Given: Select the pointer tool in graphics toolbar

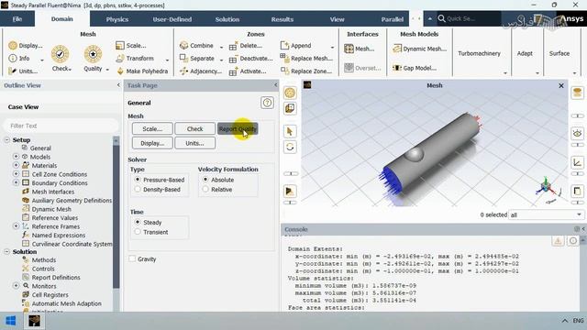Looking at the screenshot, I should tap(290, 131).
